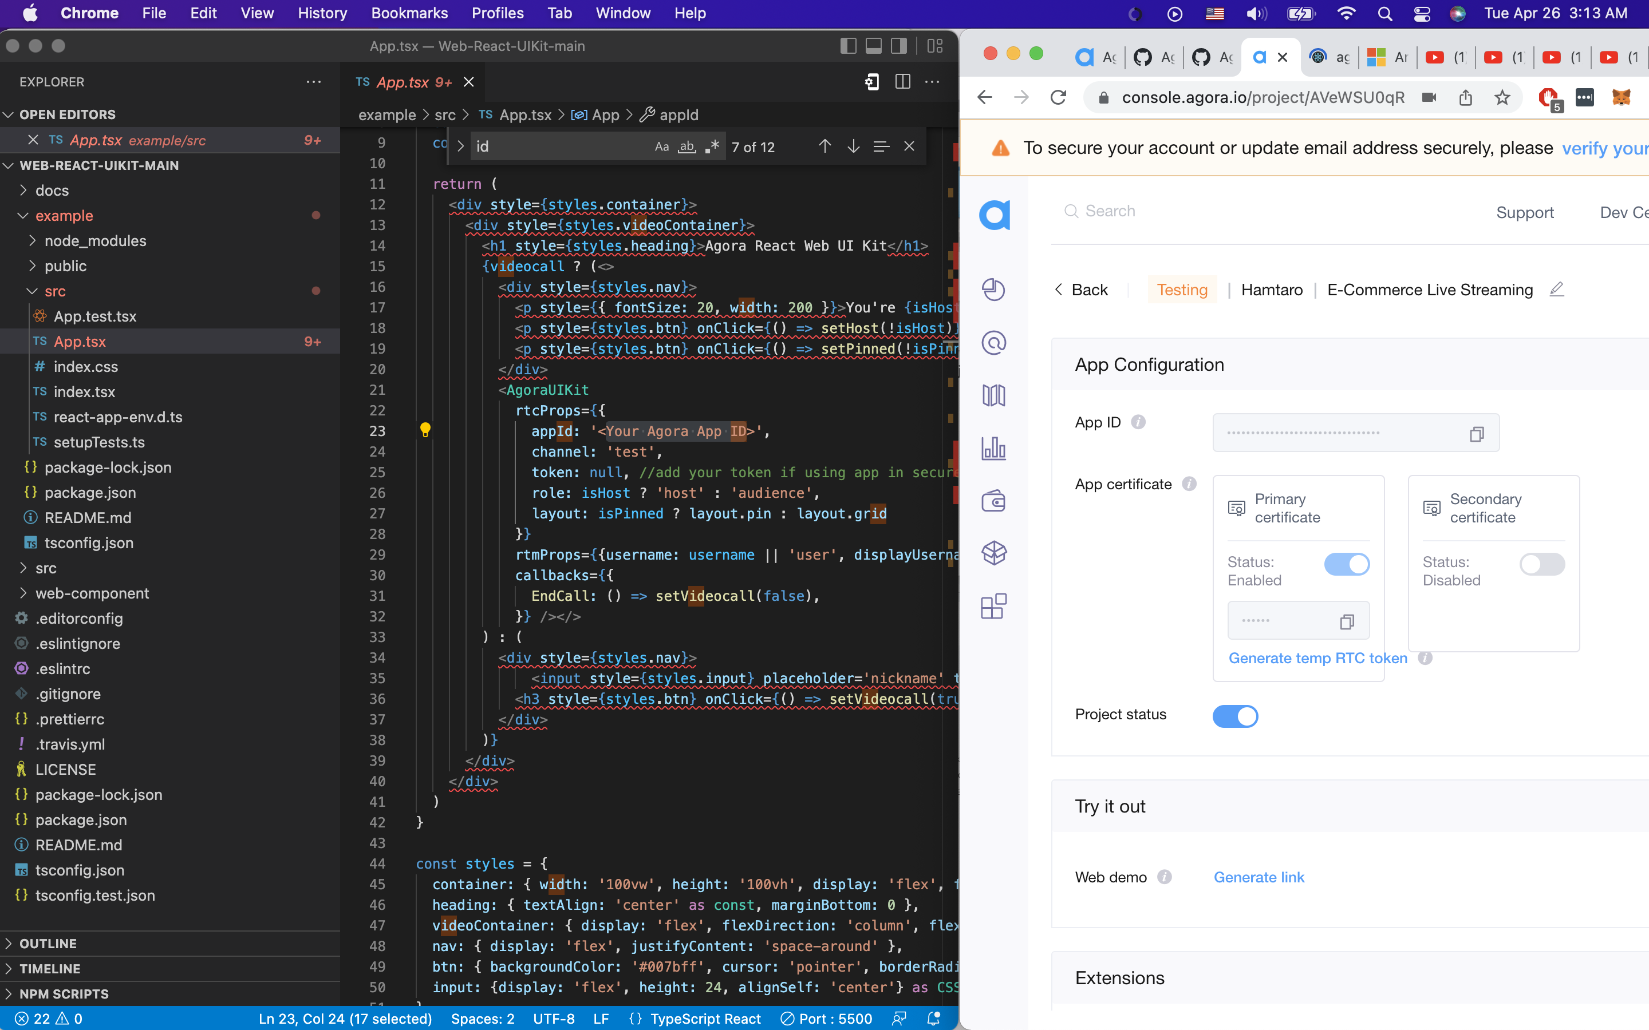This screenshot has height=1030, width=1649.
Task: Turn off the Project status switch
Action: [1234, 716]
